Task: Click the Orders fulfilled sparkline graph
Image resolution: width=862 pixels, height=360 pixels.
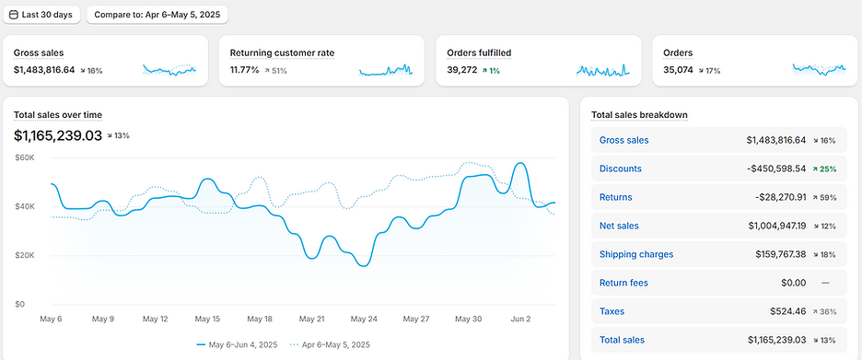Action: [x=602, y=70]
